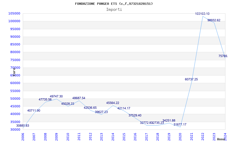Click the x-axis year 2012
The width and height of the screenshot is (228, 142).
[90, 137]
